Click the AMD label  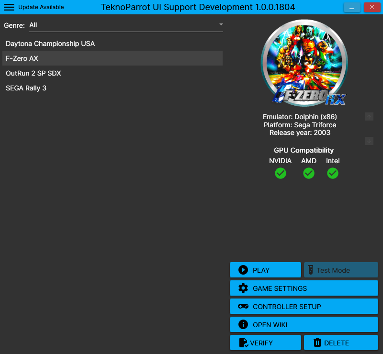pos(309,161)
